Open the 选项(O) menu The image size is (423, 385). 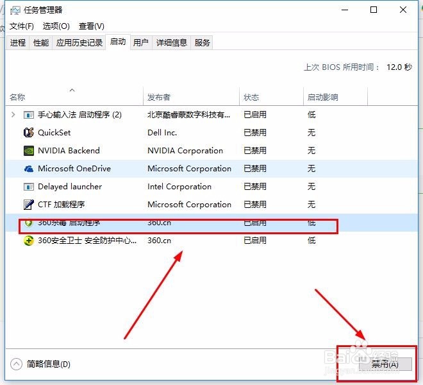pyautogui.click(x=56, y=26)
